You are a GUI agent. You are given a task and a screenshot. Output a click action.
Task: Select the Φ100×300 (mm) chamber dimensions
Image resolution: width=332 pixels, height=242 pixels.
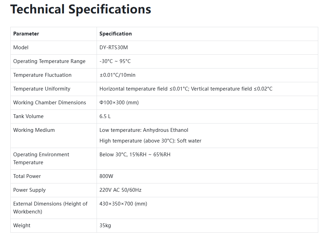click(x=119, y=103)
